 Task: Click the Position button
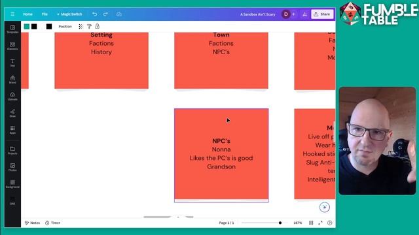coord(65,26)
